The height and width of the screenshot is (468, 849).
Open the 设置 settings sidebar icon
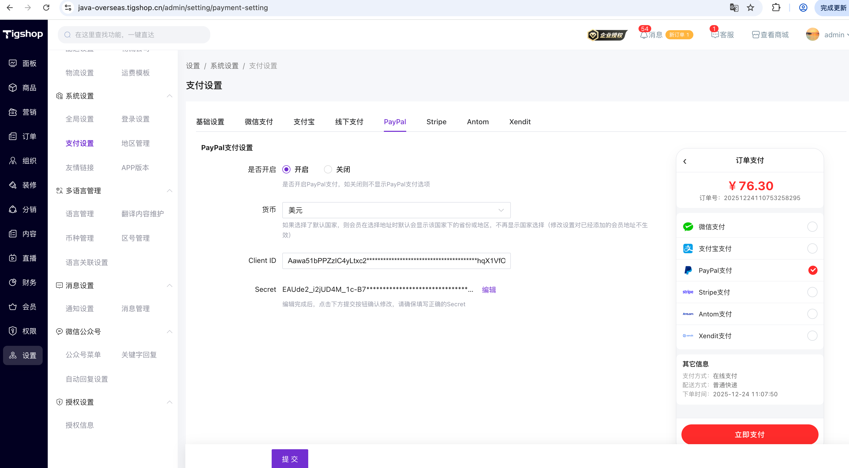[12, 355]
